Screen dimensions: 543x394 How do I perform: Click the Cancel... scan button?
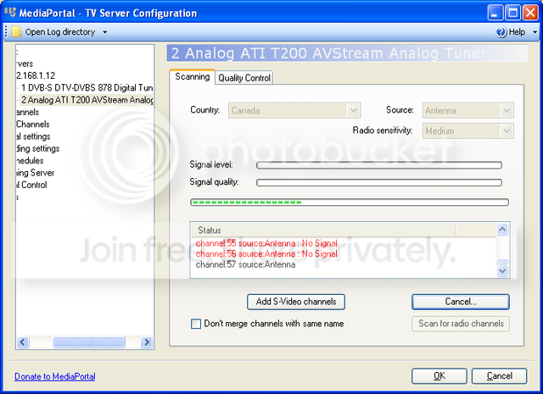pos(461,302)
